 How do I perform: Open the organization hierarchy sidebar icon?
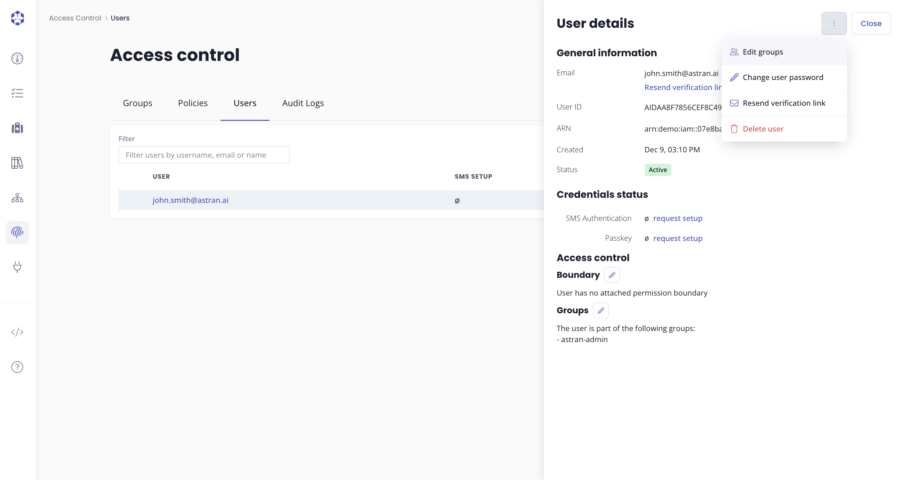point(17,198)
